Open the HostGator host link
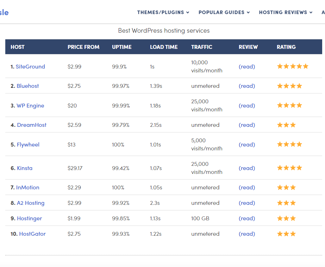The height and width of the screenshot is (267, 325). tap(32, 234)
